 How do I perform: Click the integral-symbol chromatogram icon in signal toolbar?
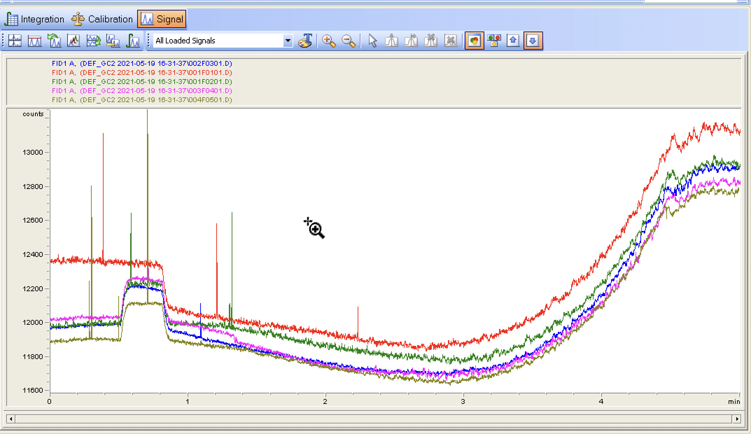point(133,41)
